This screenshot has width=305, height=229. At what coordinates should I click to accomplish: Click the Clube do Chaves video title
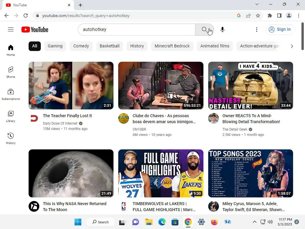[164, 119]
